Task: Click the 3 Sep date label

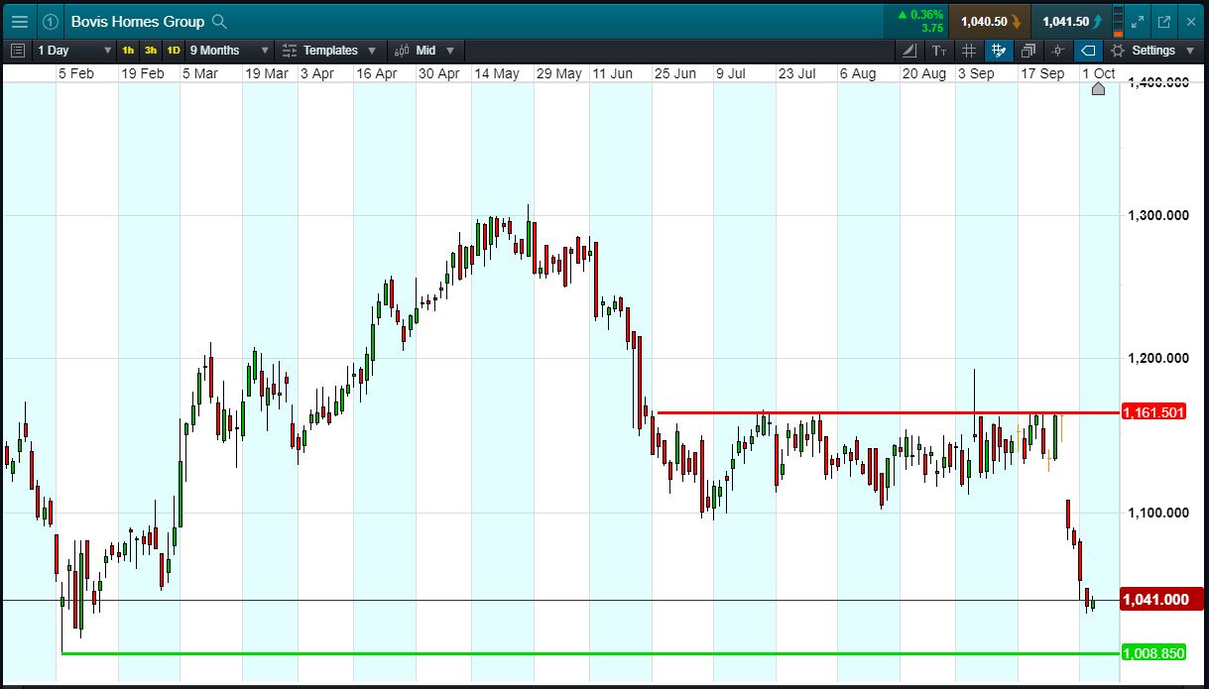Action: pyautogui.click(x=976, y=73)
